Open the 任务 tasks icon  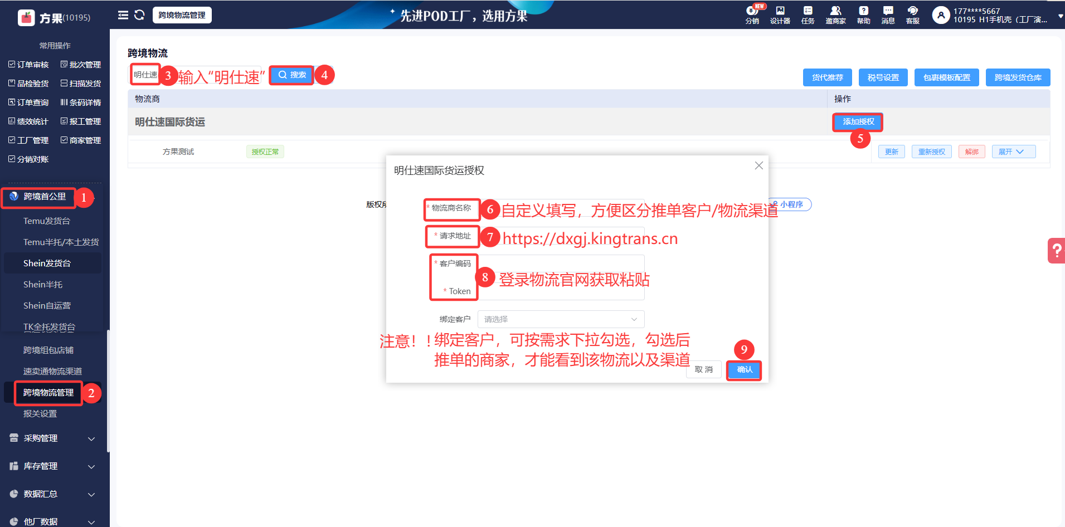point(808,15)
